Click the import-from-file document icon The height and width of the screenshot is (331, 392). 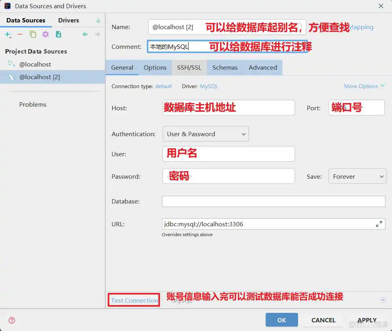tap(58, 34)
